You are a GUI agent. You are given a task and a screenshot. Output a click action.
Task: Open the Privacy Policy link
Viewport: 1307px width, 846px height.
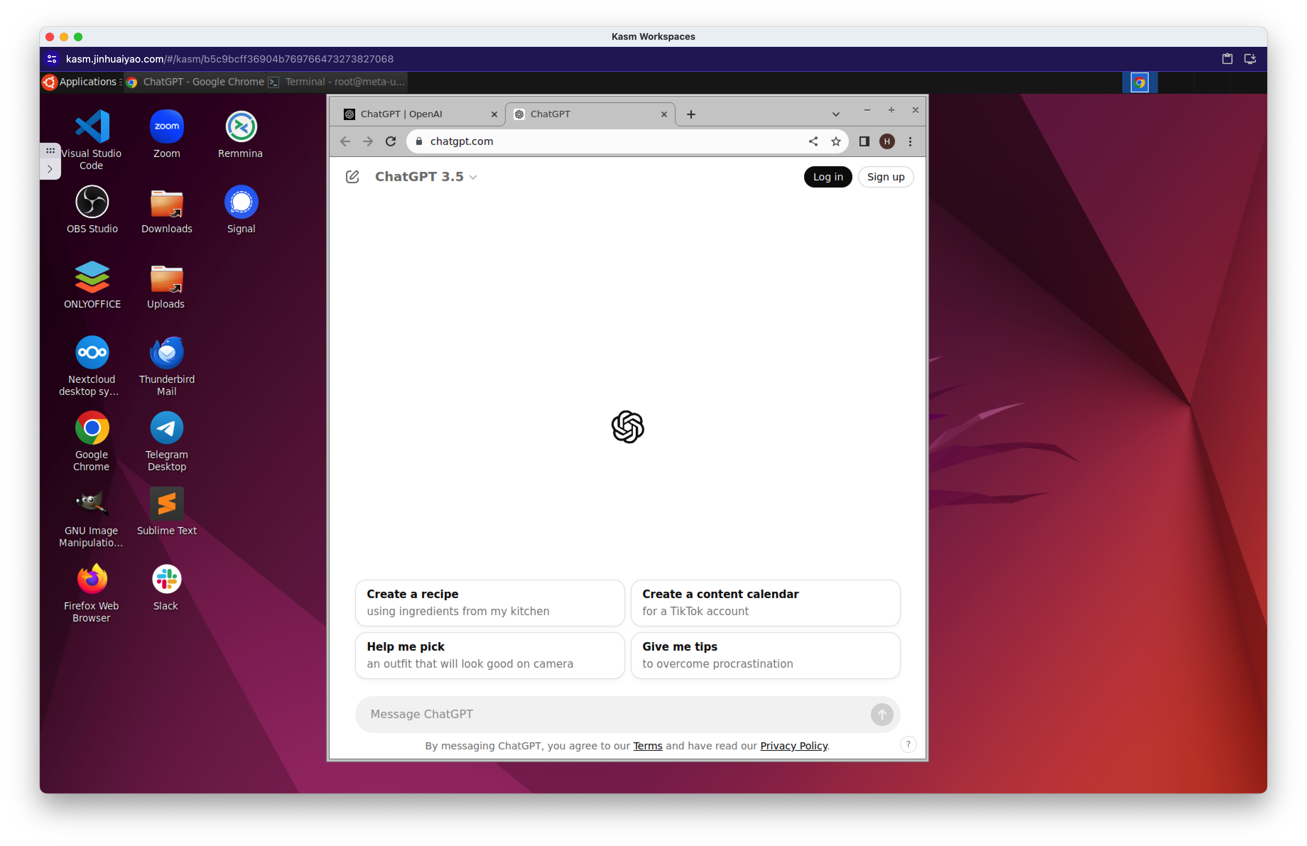pyautogui.click(x=793, y=745)
